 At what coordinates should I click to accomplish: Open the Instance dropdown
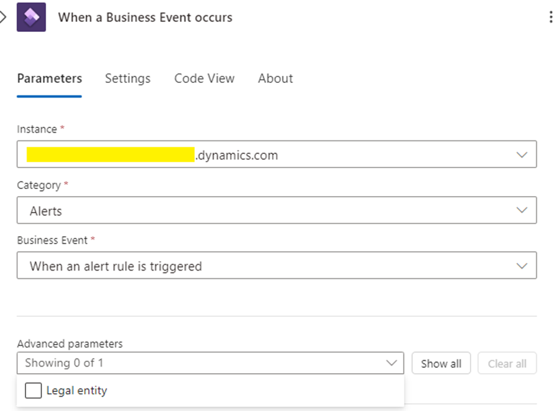pyautogui.click(x=277, y=155)
